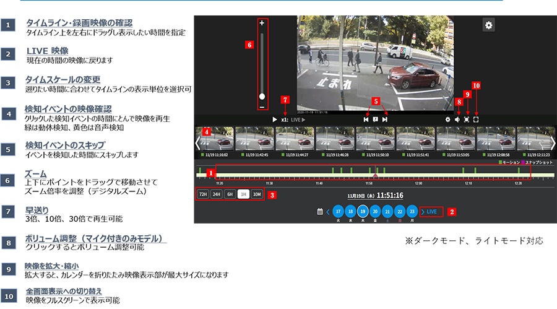557x309 pixels.
Task: Choose date 19 (木)
Action: [363, 211]
